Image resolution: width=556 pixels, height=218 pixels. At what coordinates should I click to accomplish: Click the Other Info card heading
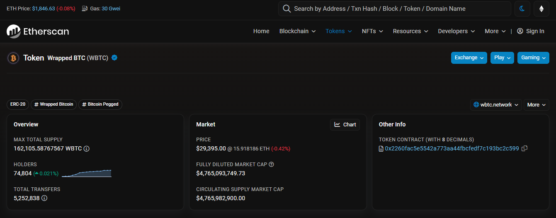point(392,124)
